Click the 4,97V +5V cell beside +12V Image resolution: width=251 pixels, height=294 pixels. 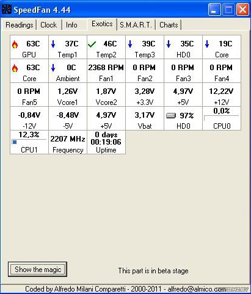point(183,95)
